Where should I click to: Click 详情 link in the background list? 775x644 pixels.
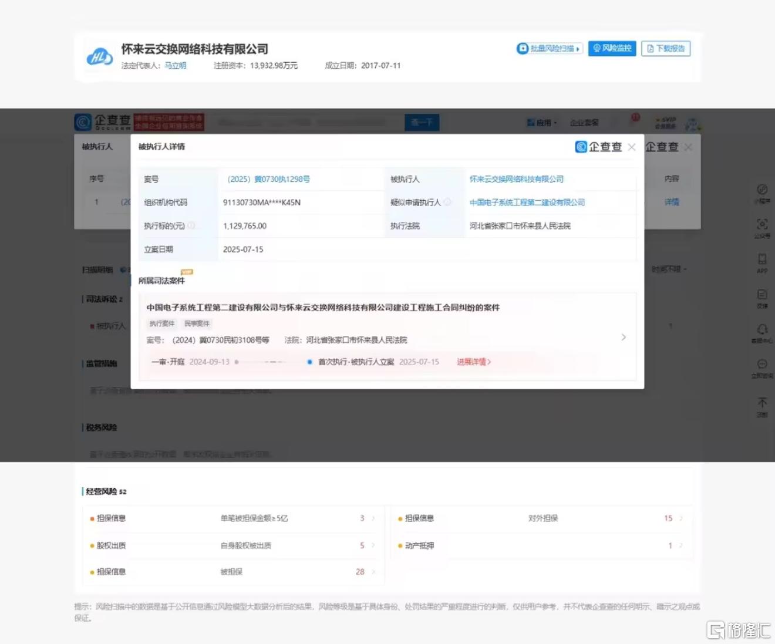pos(672,202)
